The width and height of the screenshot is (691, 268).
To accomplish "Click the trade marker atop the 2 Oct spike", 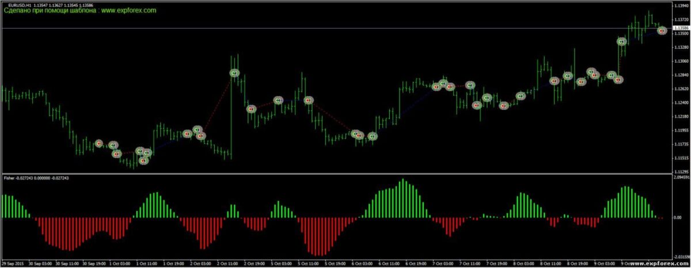I will (x=234, y=73).
